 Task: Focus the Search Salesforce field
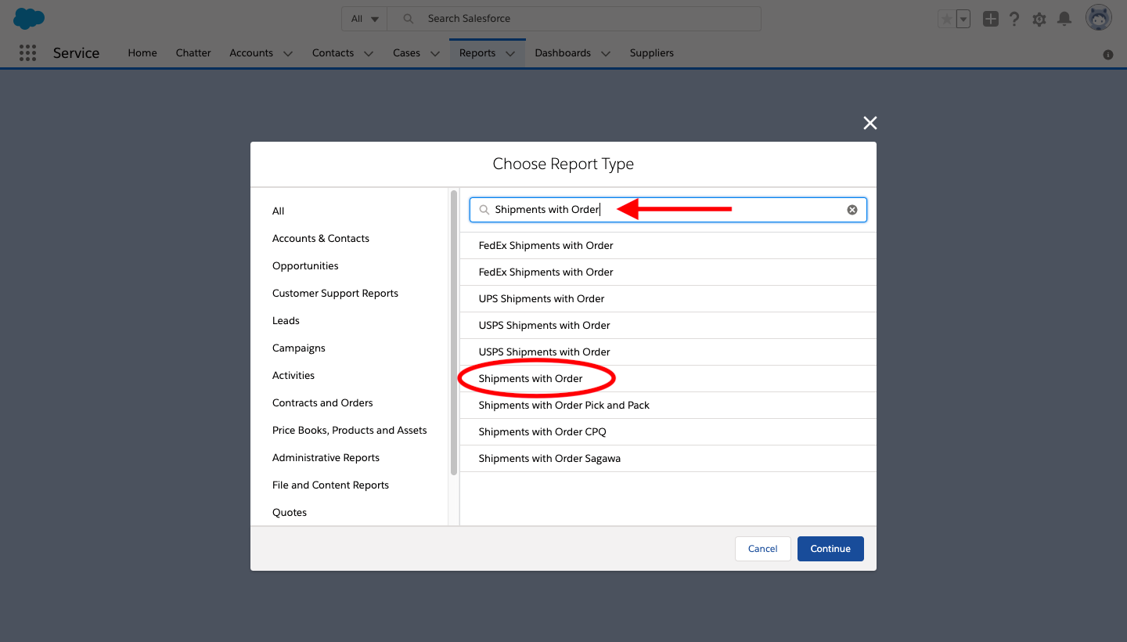575,19
